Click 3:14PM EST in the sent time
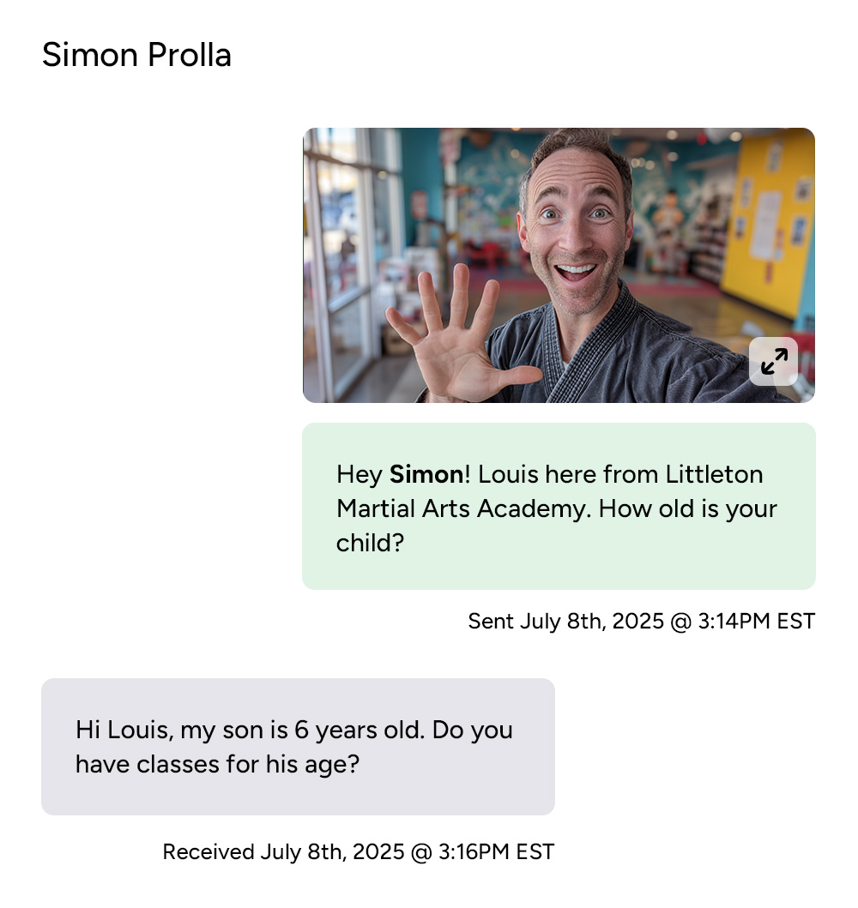 (x=756, y=621)
